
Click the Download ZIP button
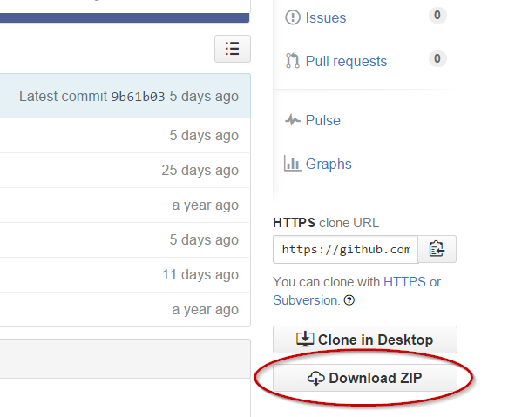365,378
